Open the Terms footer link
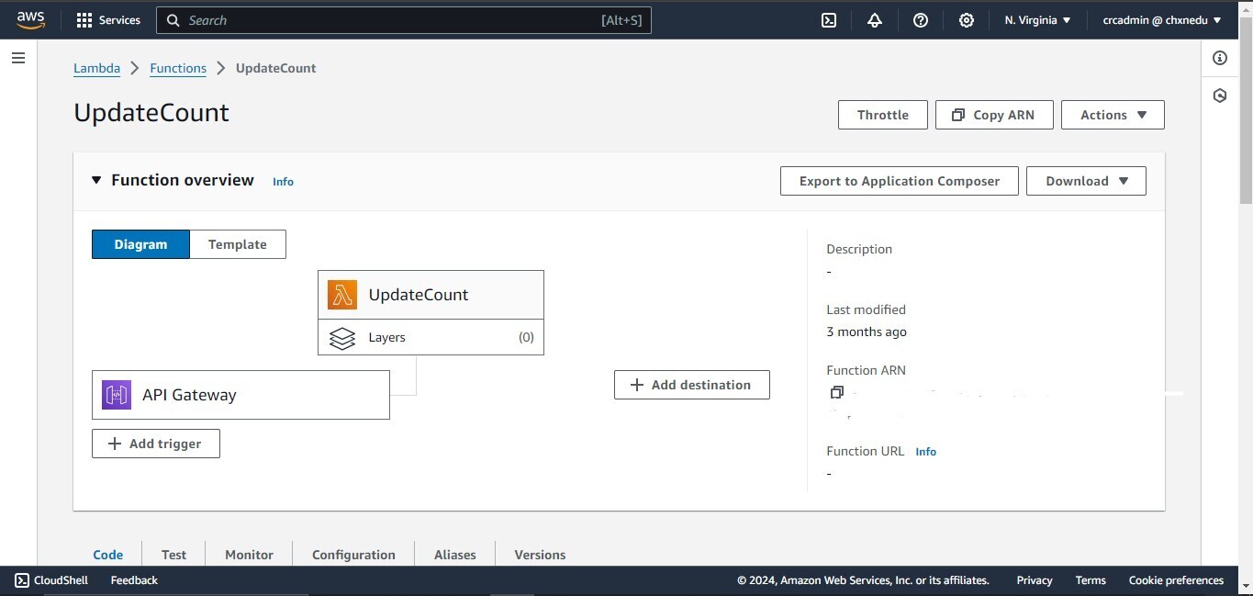 click(1091, 580)
